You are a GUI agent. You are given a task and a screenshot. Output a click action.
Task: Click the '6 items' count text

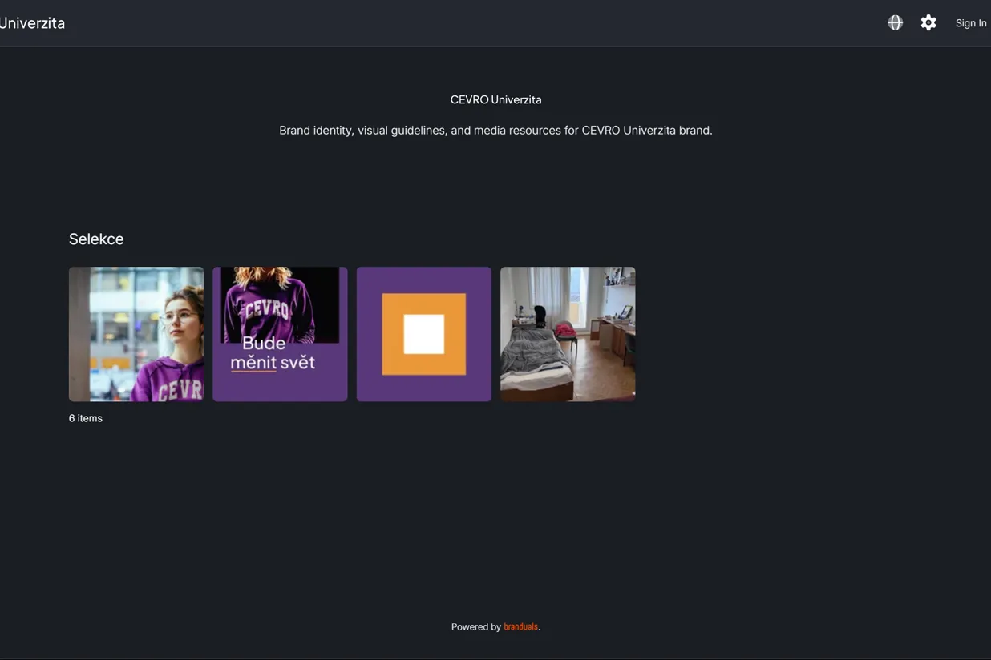coord(86,418)
